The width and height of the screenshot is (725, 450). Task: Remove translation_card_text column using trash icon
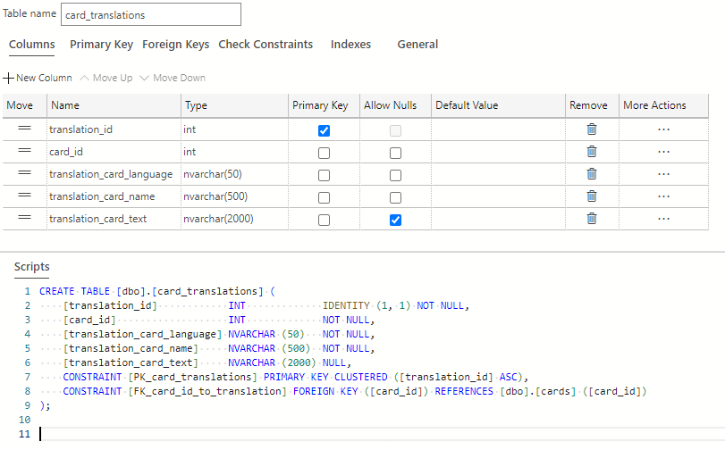[592, 219]
